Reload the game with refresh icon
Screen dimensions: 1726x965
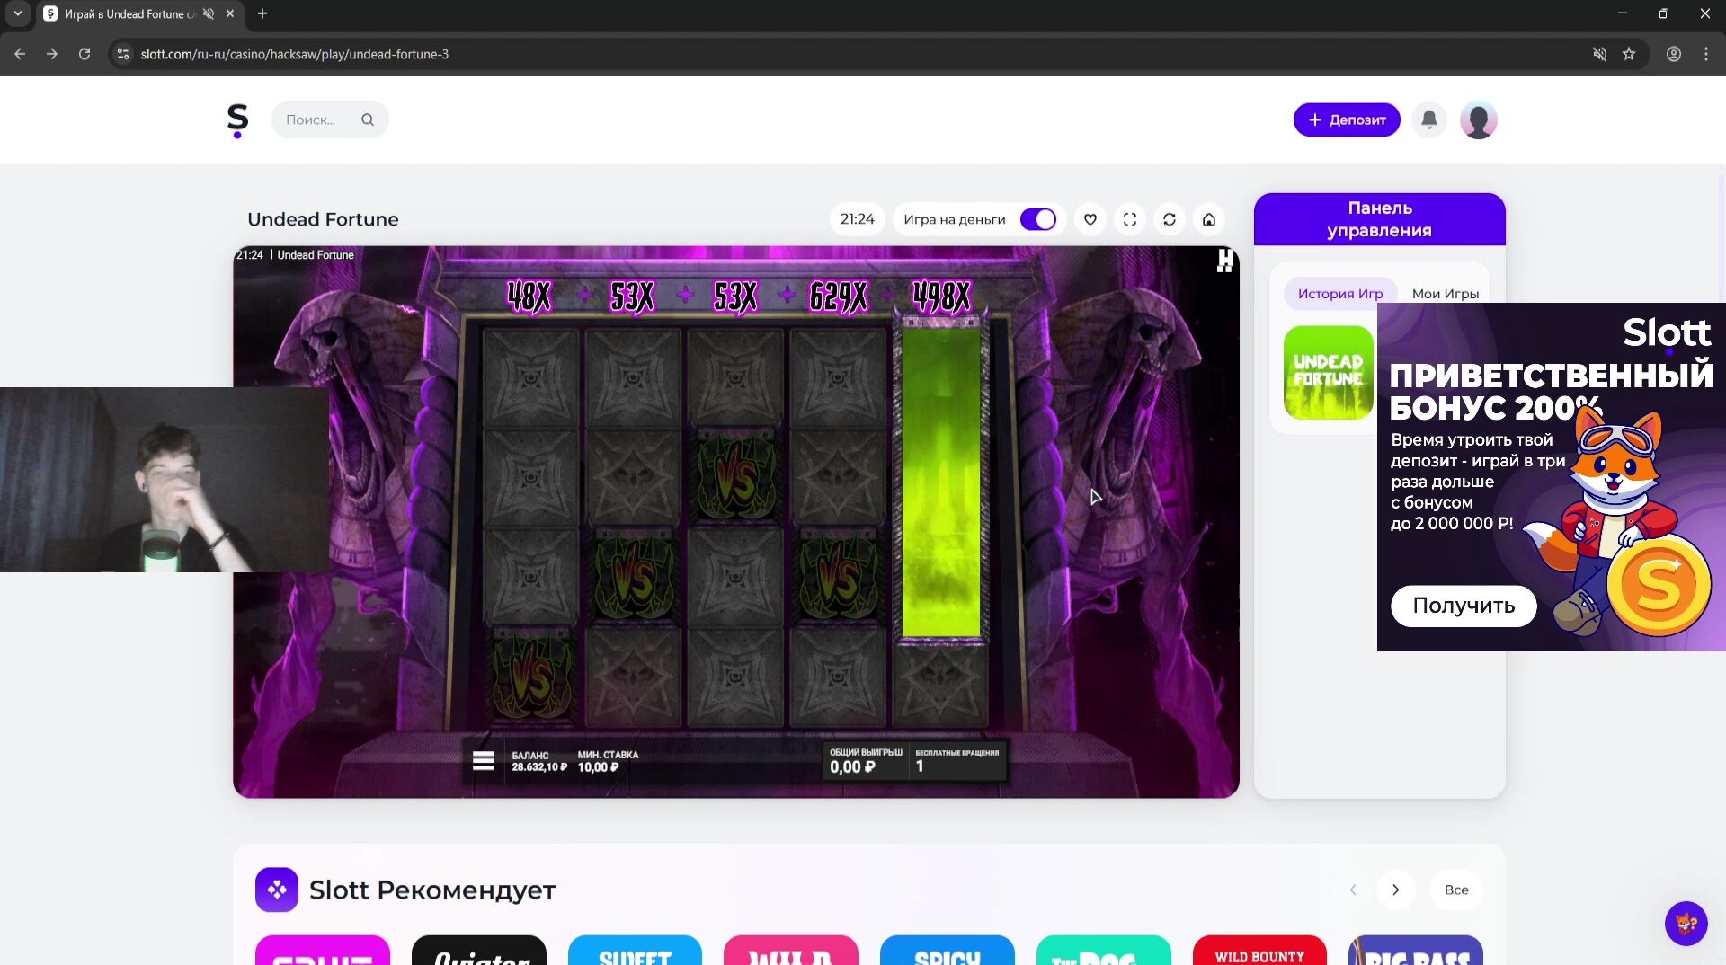(x=1170, y=219)
